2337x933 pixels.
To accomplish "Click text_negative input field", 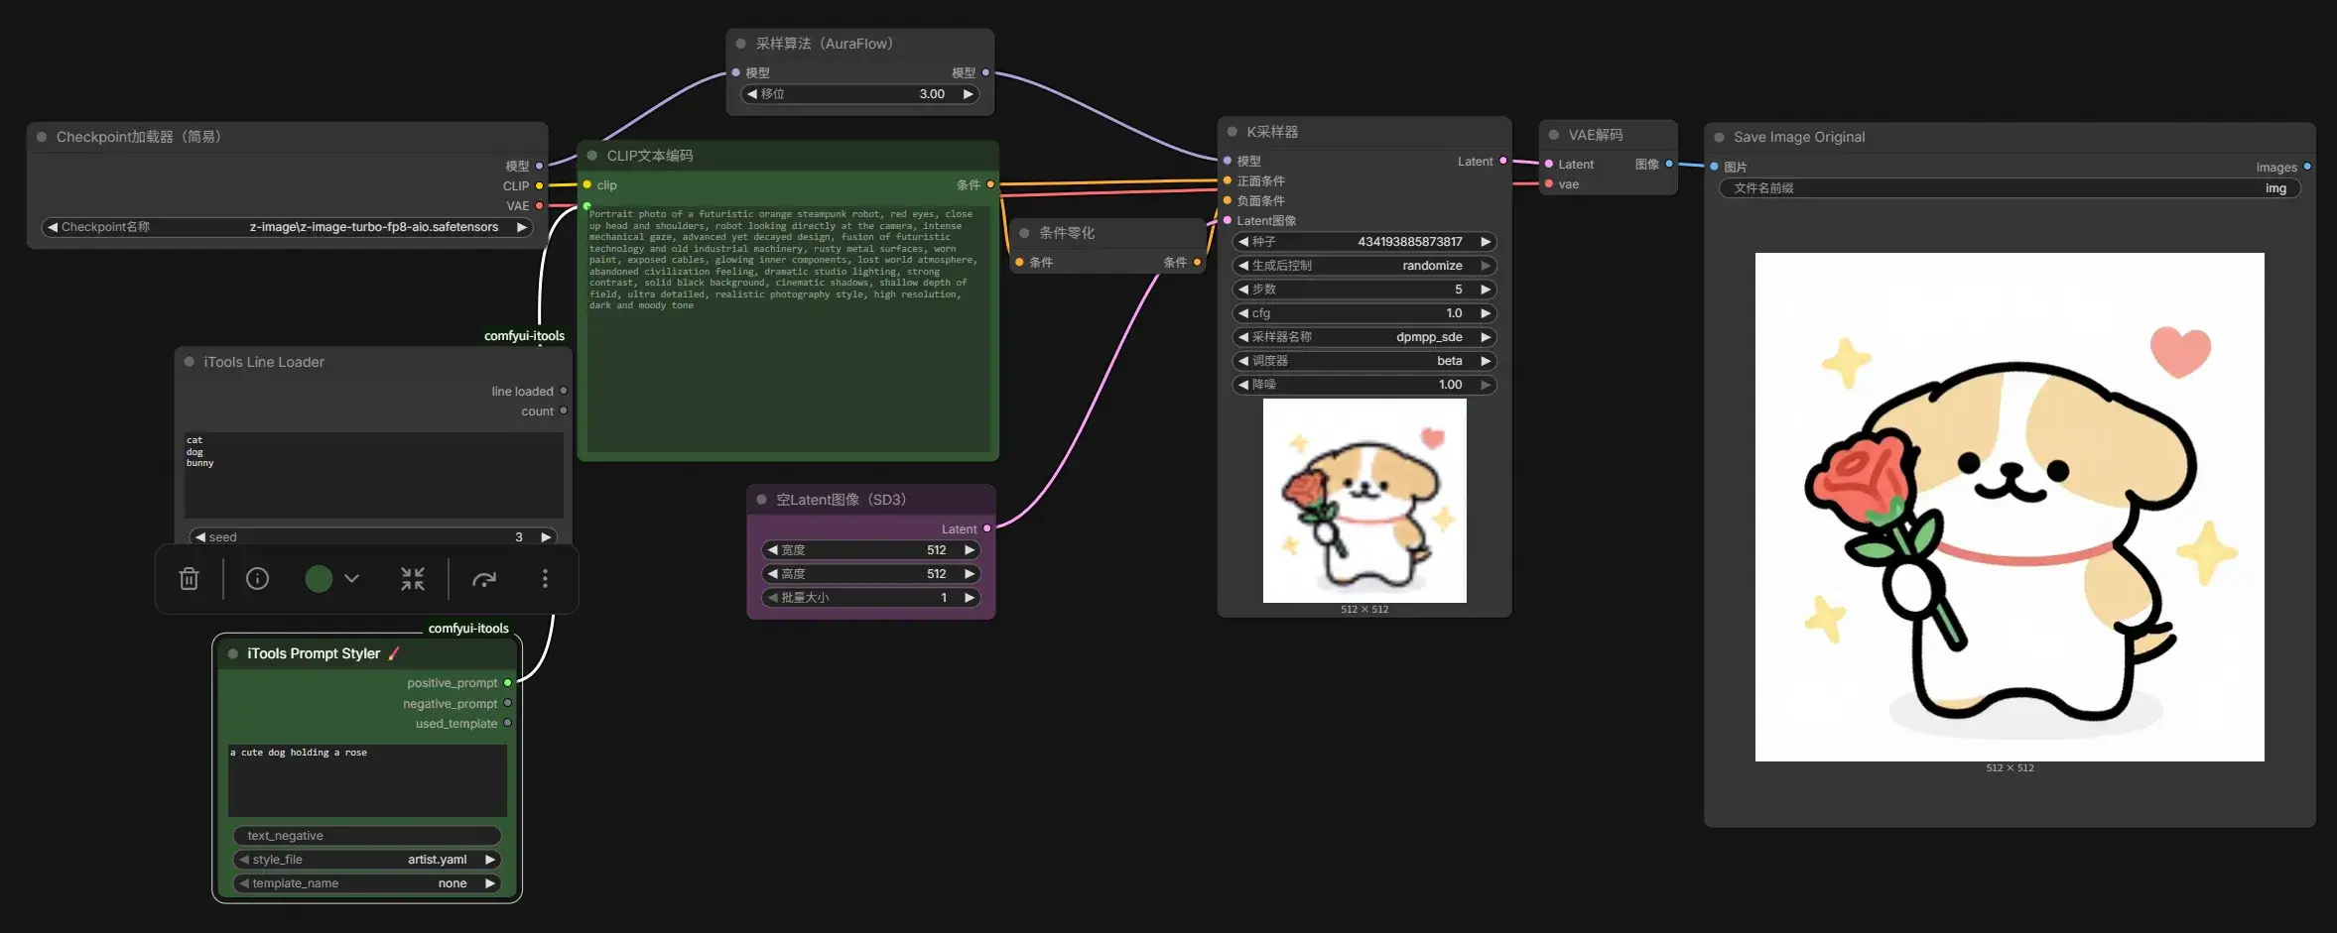I will click(x=367, y=836).
